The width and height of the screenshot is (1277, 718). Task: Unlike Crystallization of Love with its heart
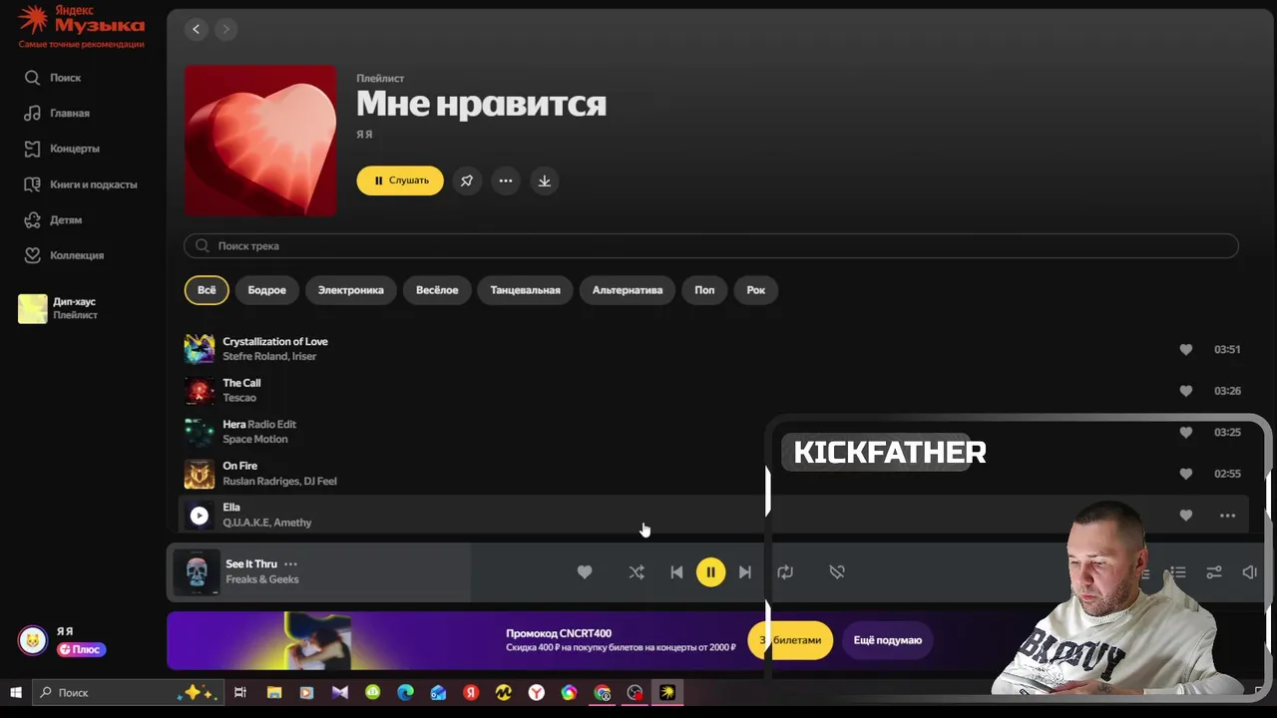1186,350
